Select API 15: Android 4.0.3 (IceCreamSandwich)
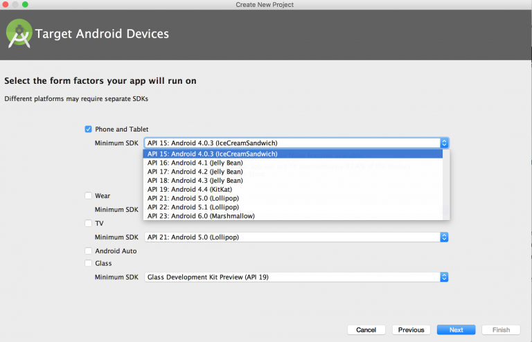The image size is (532, 342). point(212,154)
